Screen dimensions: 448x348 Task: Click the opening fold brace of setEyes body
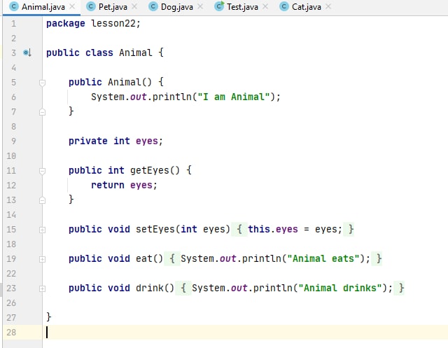tap(239, 229)
